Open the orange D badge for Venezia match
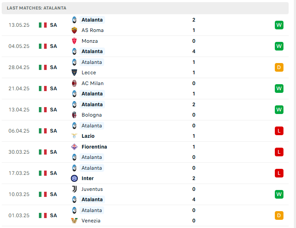296x228 pixels. tap(279, 215)
